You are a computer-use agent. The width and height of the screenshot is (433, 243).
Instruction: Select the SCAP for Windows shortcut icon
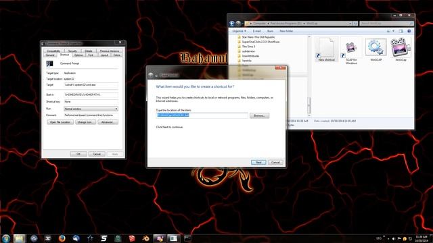351,51
